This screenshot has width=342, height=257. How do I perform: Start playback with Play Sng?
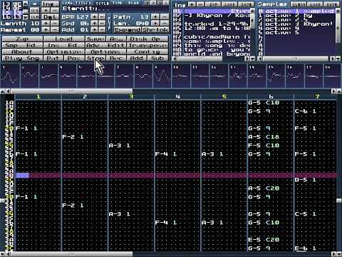coord(22,58)
